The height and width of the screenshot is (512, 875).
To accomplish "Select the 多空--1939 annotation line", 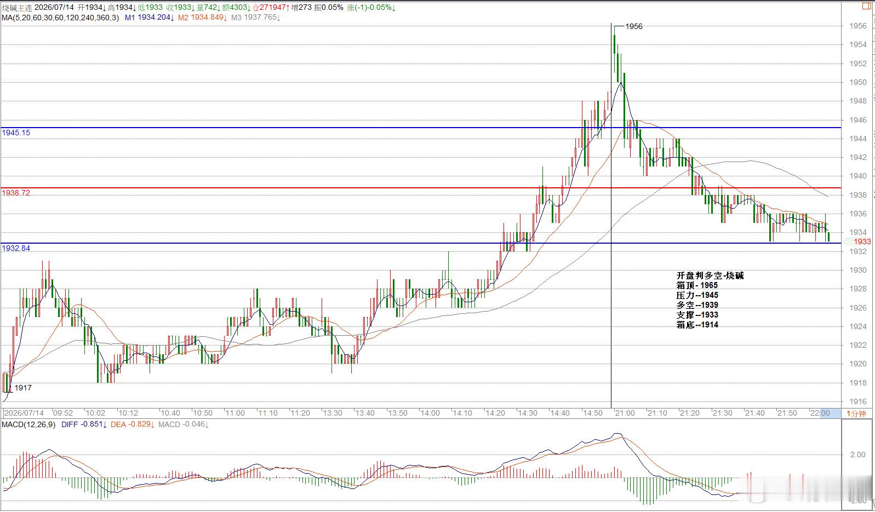I will [x=697, y=305].
